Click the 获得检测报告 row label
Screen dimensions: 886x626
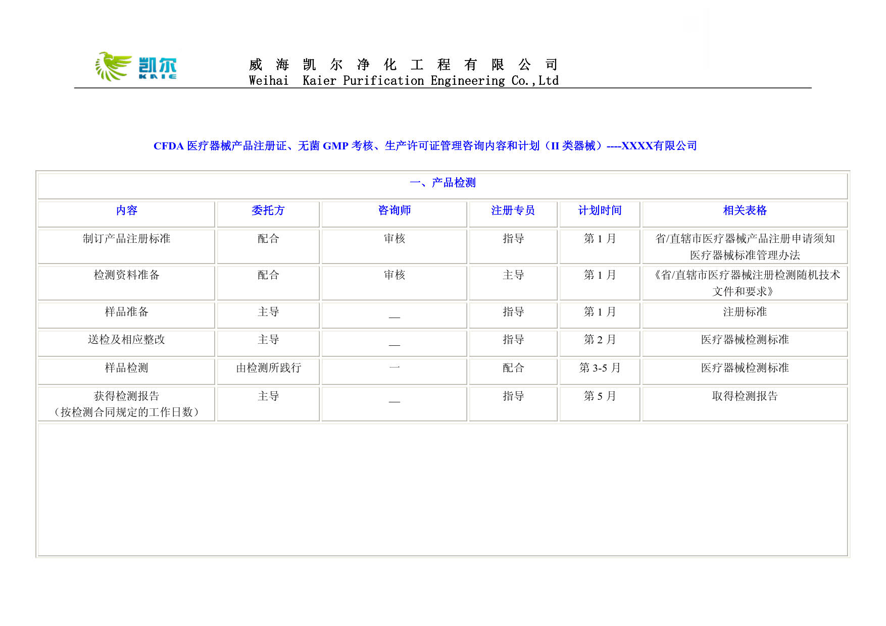coord(126,396)
